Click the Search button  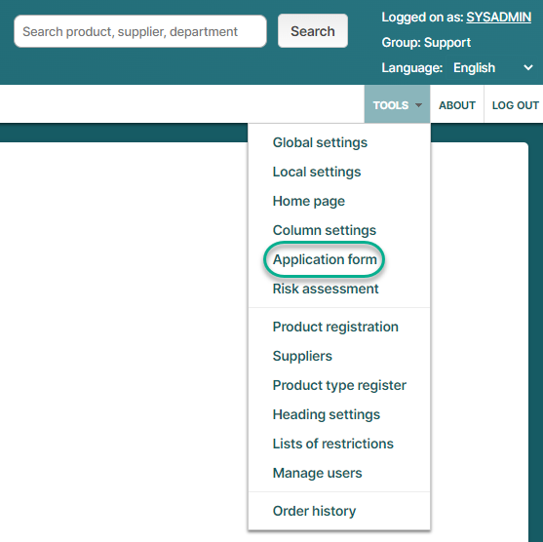(x=312, y=31)
